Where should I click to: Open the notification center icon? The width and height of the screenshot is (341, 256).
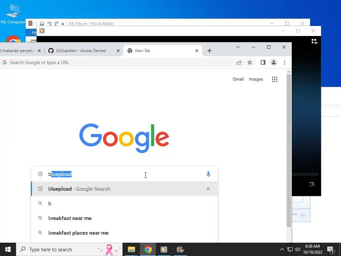pos(331,250)
